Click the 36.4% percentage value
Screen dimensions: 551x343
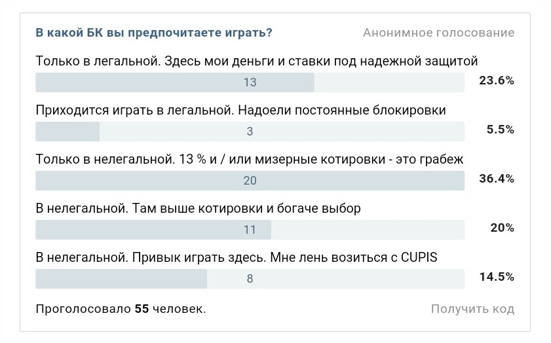pyautogui.click(x=497, y=179)
